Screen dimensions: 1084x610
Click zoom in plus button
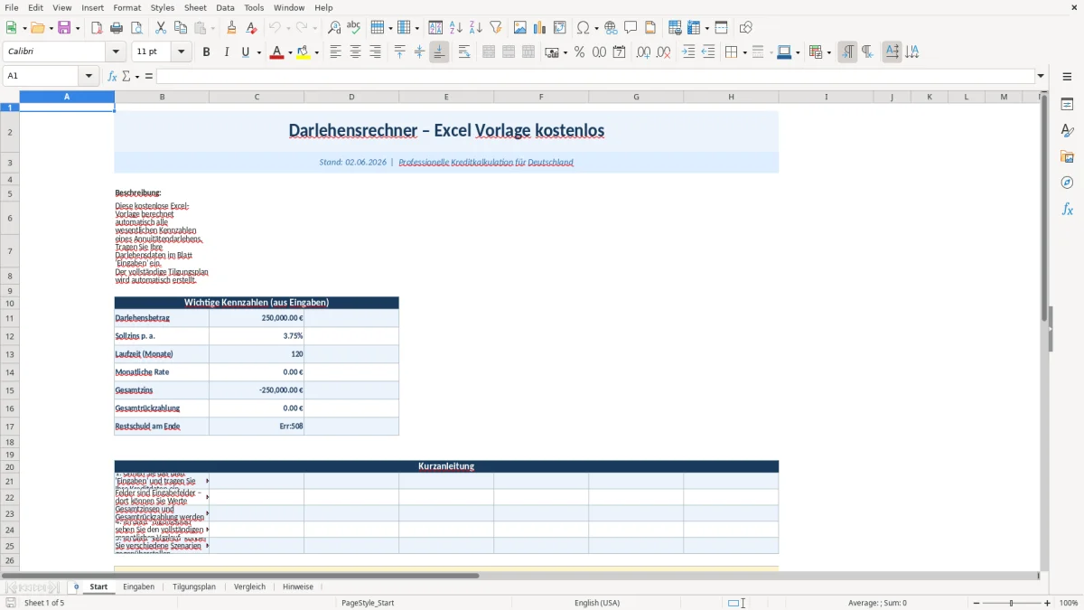pyautogui.click(x=1048, y=603)
